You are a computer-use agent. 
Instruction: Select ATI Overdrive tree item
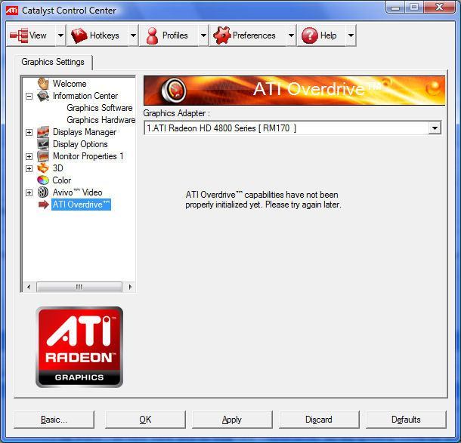[81, 205]
